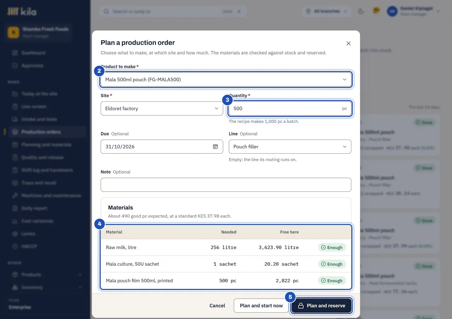Open Production orders in the sidebar

[x=47, y=132]
